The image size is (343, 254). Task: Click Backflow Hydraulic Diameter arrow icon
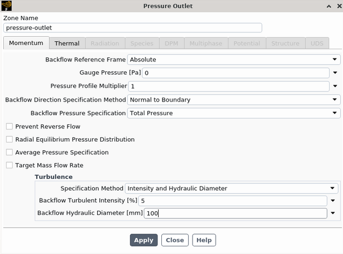point(333,213)
